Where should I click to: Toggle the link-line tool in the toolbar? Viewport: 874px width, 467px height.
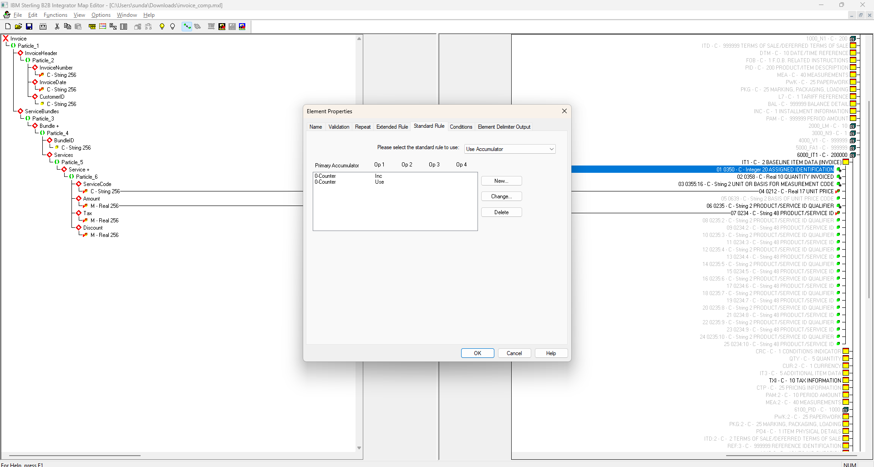coord(187,26)
